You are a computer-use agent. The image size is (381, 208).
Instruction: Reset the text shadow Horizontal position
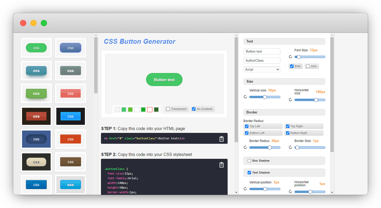point(290,192)
